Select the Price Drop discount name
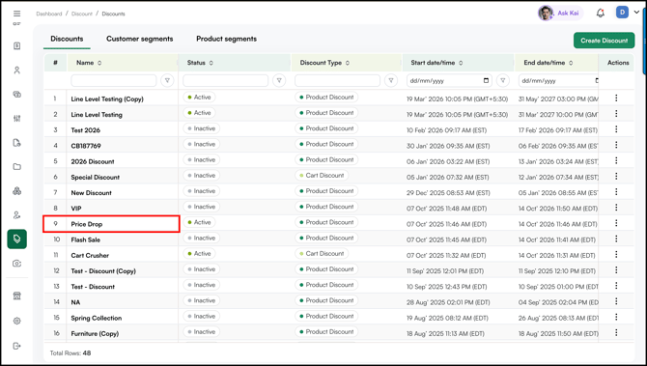This screenshot has height=366, width=647. click(x=87, y=224)
